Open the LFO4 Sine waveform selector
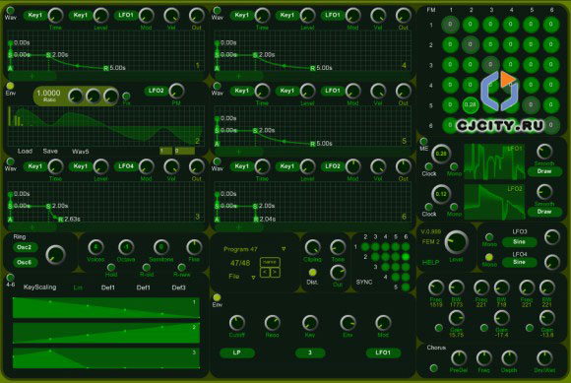 pyautogui.click(x=519, y=262)
